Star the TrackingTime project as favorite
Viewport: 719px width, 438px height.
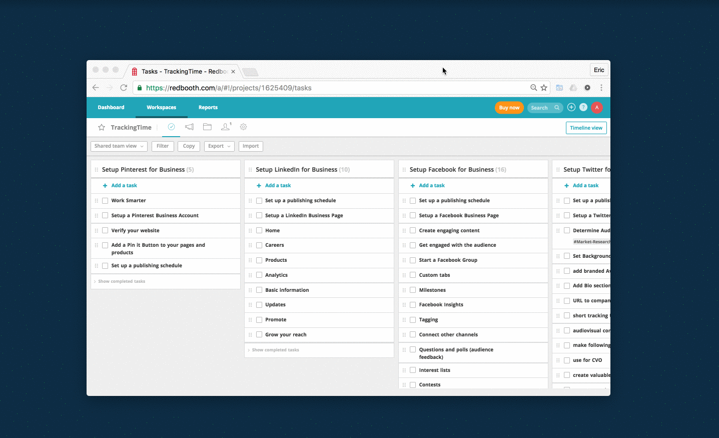pyautogui.click(x=102, y=128)
